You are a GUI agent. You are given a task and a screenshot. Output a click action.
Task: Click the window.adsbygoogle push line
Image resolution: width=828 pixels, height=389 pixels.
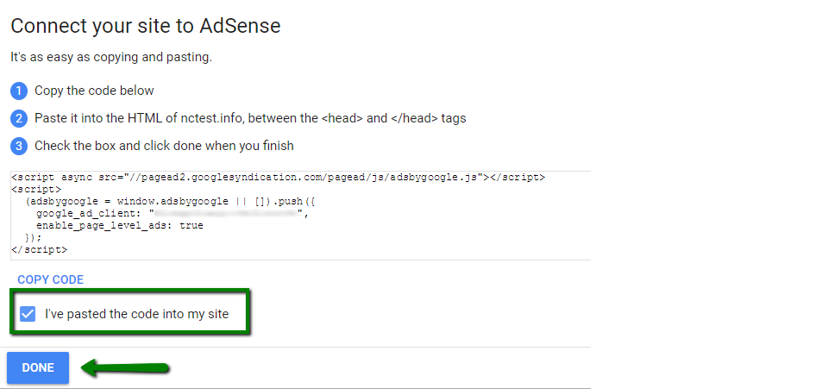point(170,202)
